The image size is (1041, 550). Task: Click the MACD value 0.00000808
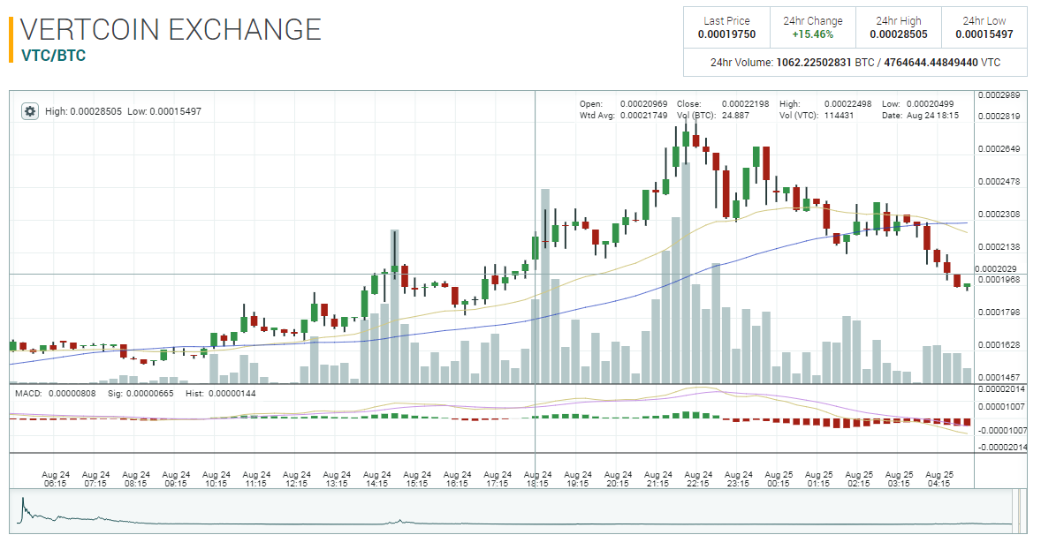[x=72, y=394]
